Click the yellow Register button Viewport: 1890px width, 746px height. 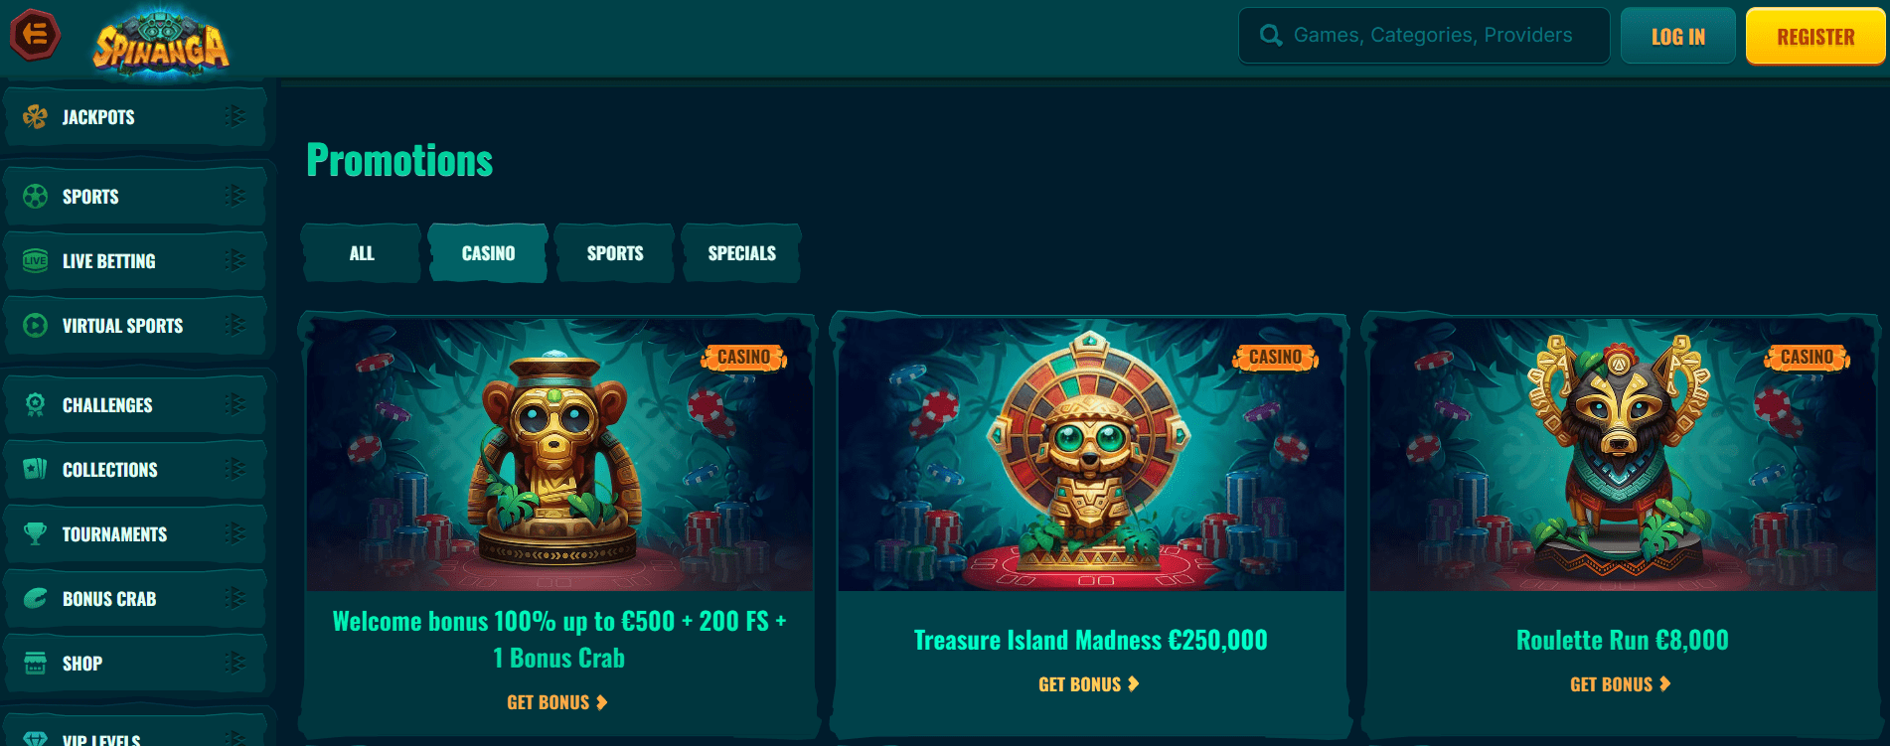click(x=1815, y=37)
